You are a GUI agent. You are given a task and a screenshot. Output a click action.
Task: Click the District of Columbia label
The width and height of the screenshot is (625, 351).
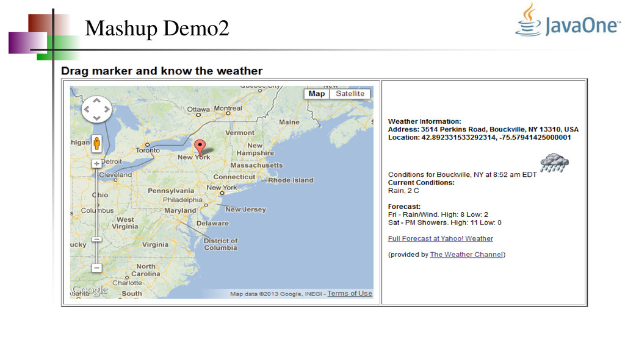220,244
